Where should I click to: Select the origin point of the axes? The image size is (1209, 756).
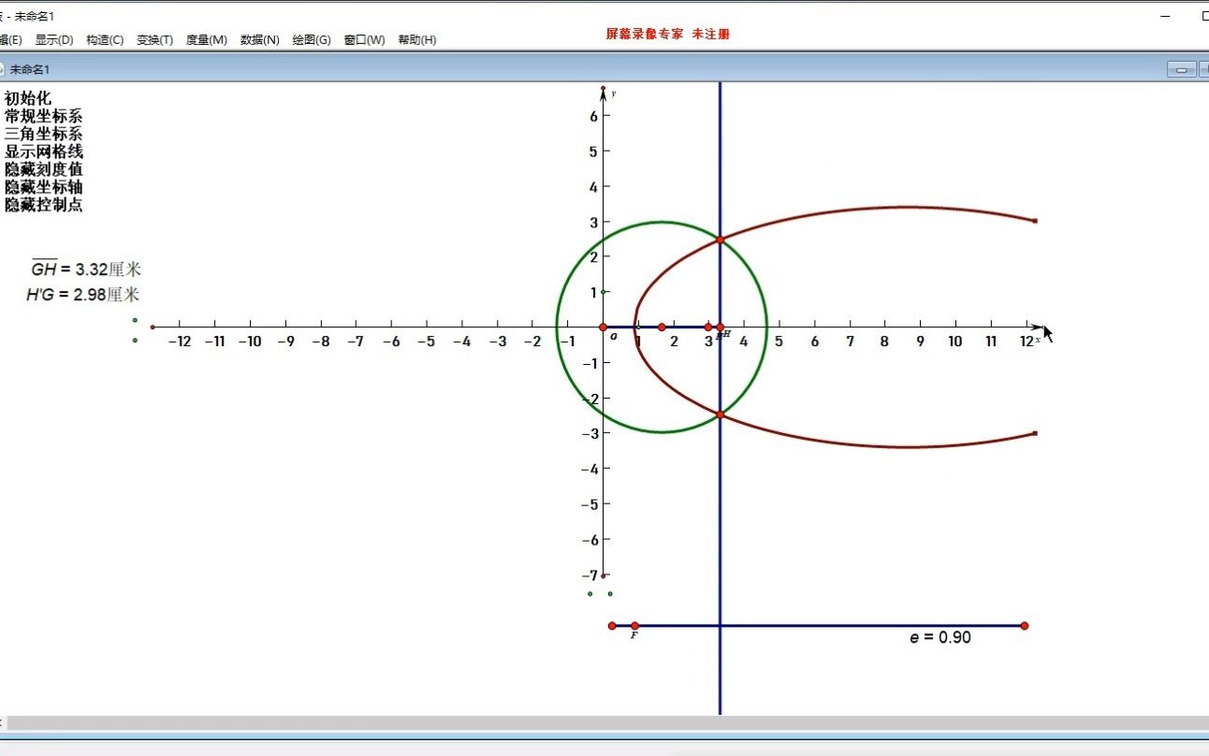(603, 327)
